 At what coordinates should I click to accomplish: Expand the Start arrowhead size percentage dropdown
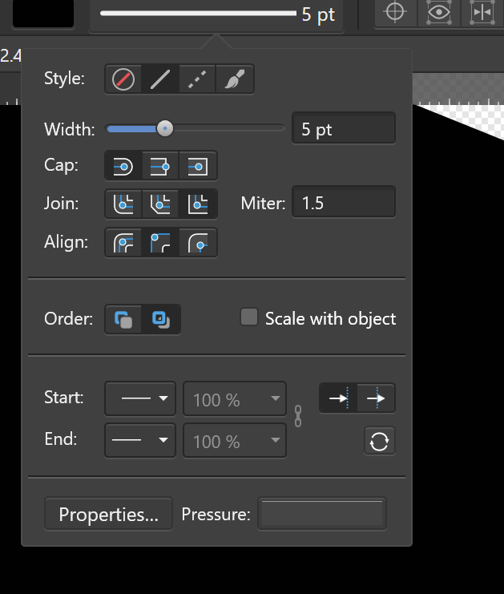(235, 398)
